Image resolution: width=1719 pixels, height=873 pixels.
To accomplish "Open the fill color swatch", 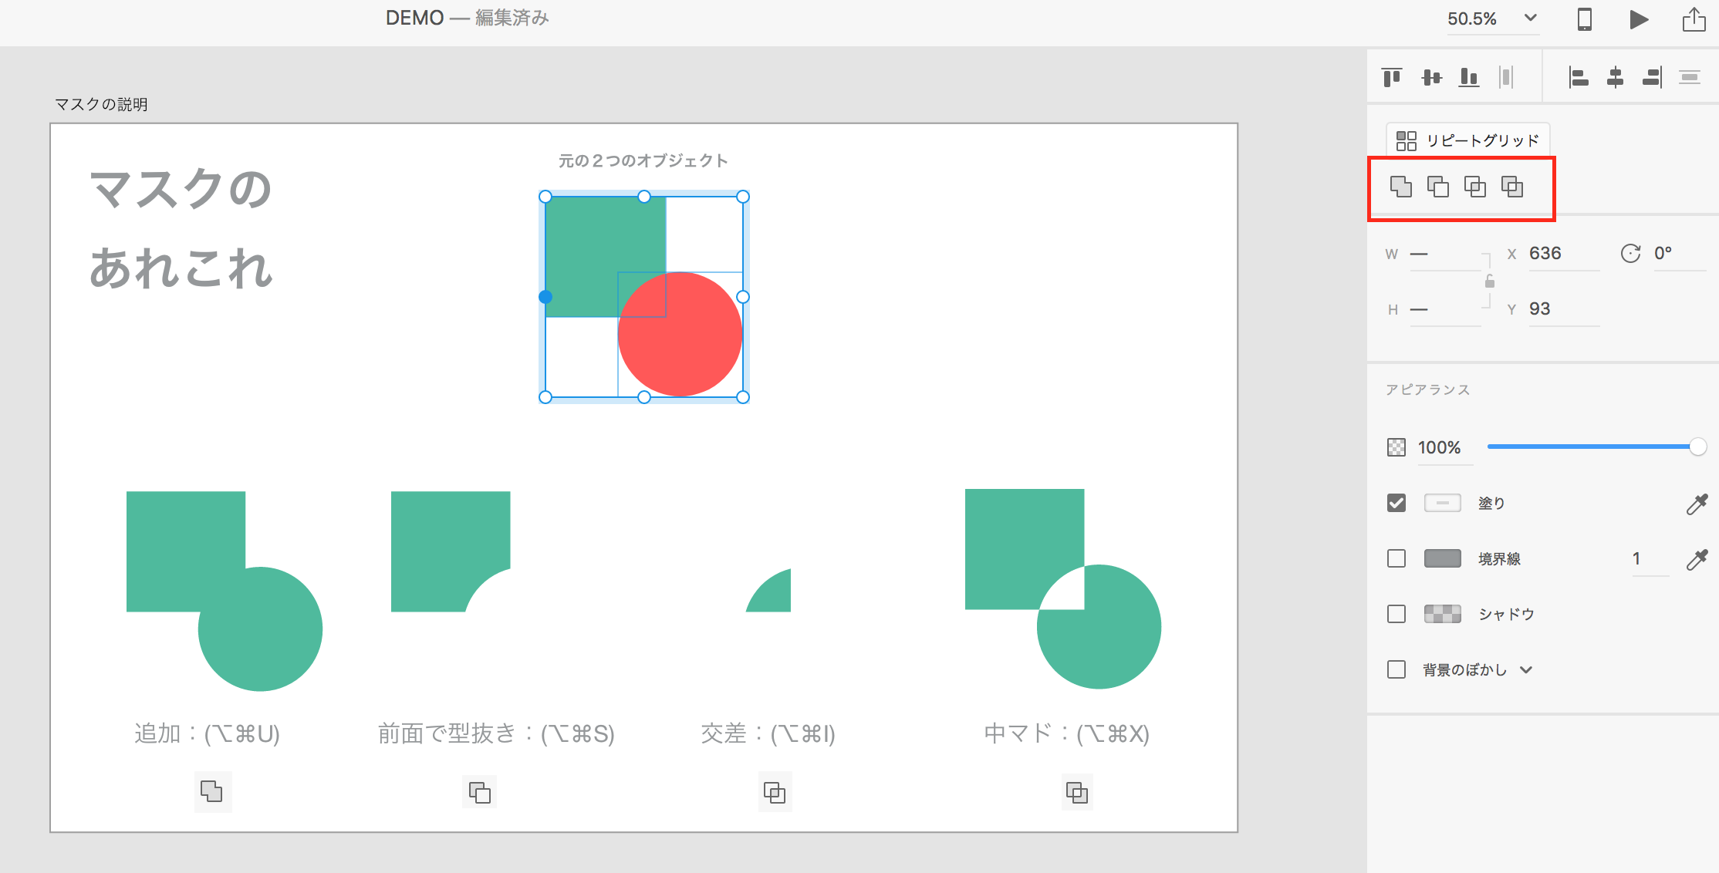I will [1443, 503].
